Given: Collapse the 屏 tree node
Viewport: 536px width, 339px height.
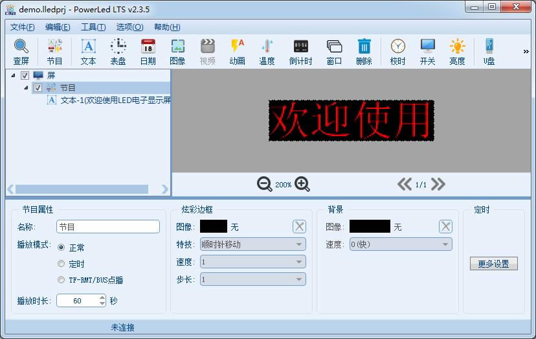Looking at the screenshot, I should click(13, 75).
